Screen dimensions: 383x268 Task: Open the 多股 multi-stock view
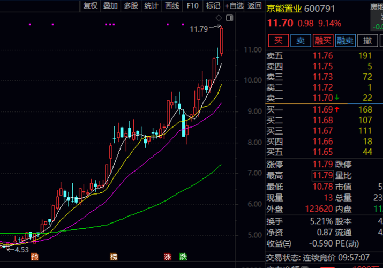[131, 5]
